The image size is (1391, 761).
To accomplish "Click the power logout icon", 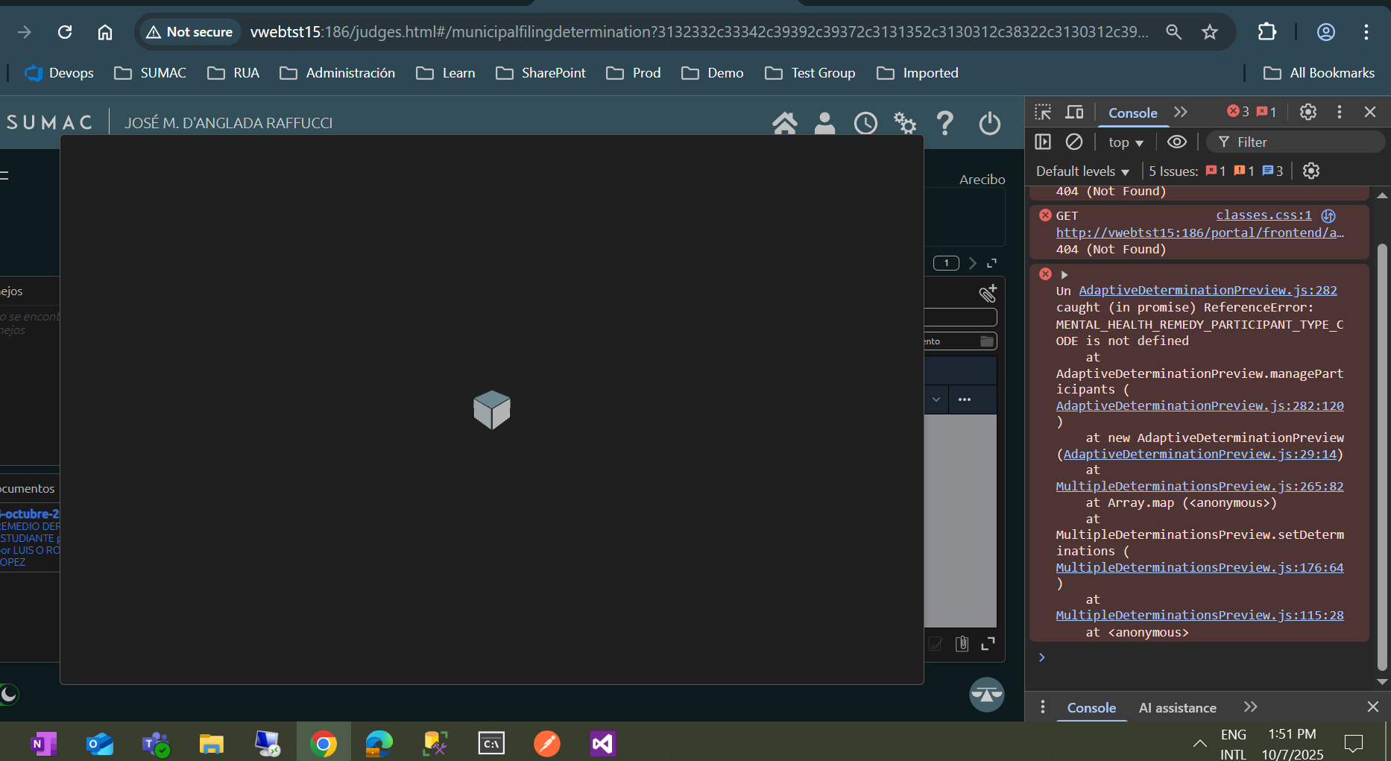I will click(989, 123).
